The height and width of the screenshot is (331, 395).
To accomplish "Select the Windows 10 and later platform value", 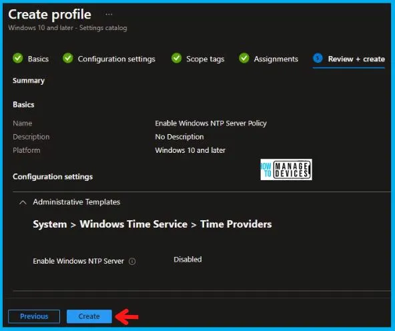I will 190,150.
